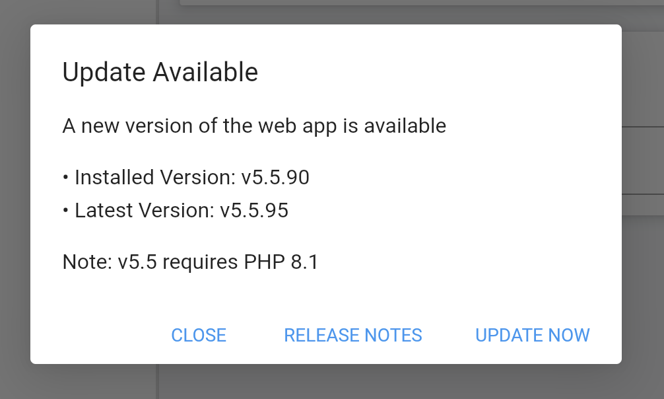Open the RELEASE NOTES
Image resolution: width=664 pixels, height=399 pixels.
[x=352, y=335]
